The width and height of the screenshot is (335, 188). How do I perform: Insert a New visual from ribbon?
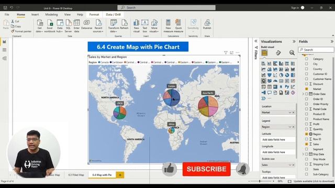click(x=136, y=26)
